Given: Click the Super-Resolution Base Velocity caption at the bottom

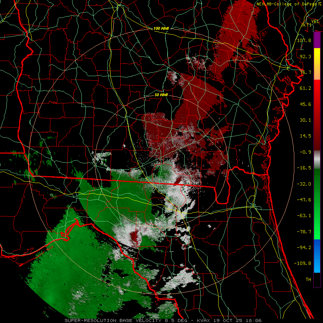Looking at the screenshot, I should [163, 320].
